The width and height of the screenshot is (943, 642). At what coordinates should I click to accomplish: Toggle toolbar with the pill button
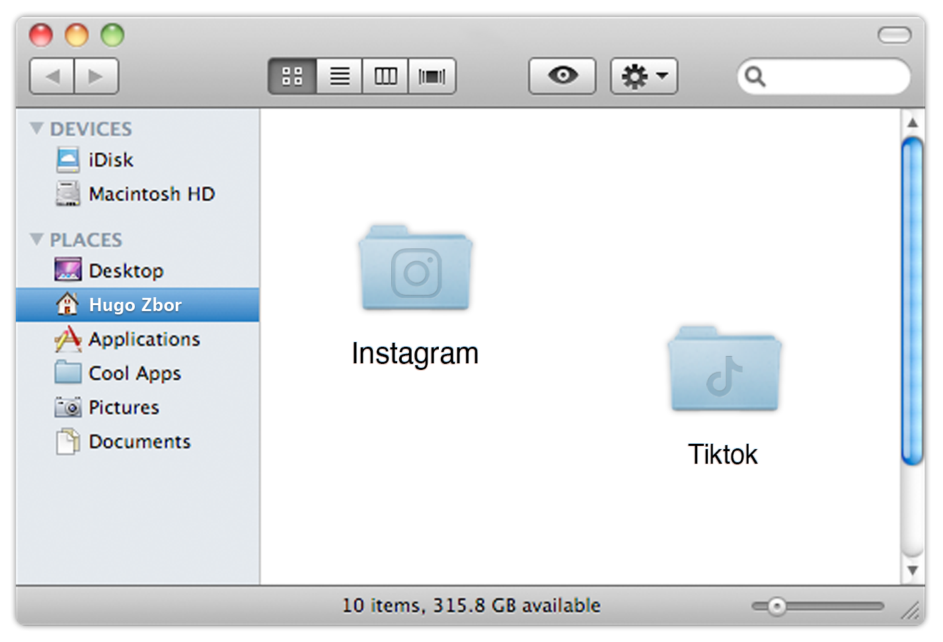click(894, 35)
